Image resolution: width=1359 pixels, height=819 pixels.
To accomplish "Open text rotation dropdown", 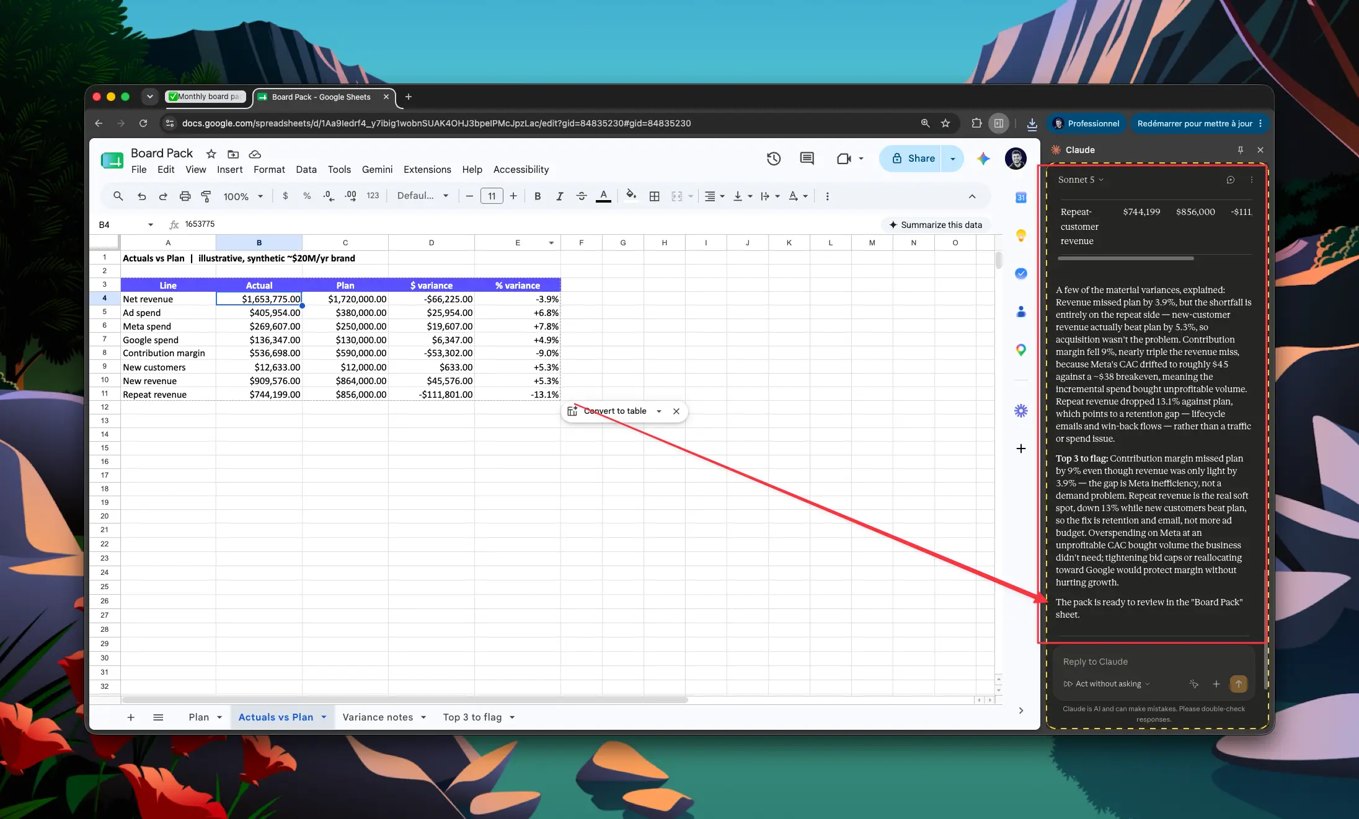I will point(798,196).
